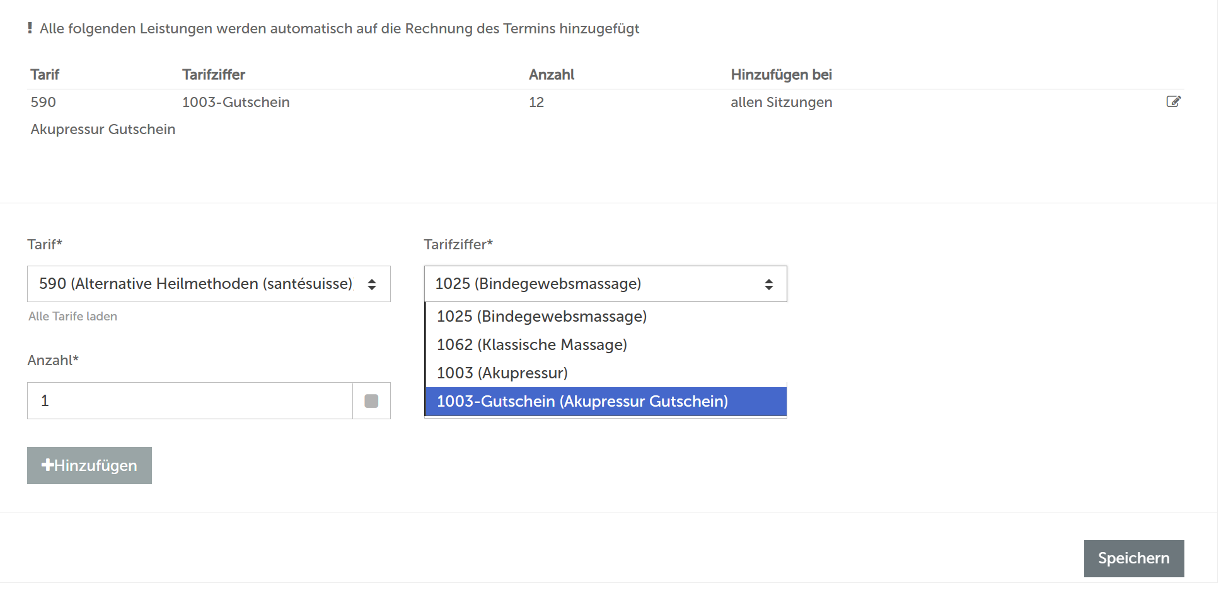Click the exclamation mark notice icon
The image size is (1226, 610).
30,28
